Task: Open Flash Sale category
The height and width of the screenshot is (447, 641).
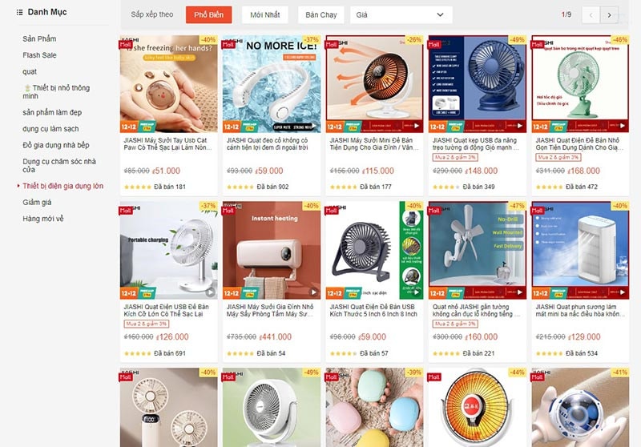Action: (x=39, y=55)
